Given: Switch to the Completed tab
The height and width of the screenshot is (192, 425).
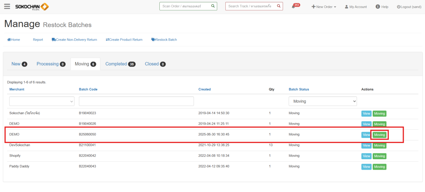Looking at the screenshot, I should (120, 64).
